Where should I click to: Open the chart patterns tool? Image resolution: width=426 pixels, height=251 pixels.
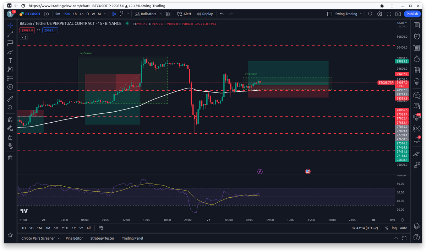[10, 69]
